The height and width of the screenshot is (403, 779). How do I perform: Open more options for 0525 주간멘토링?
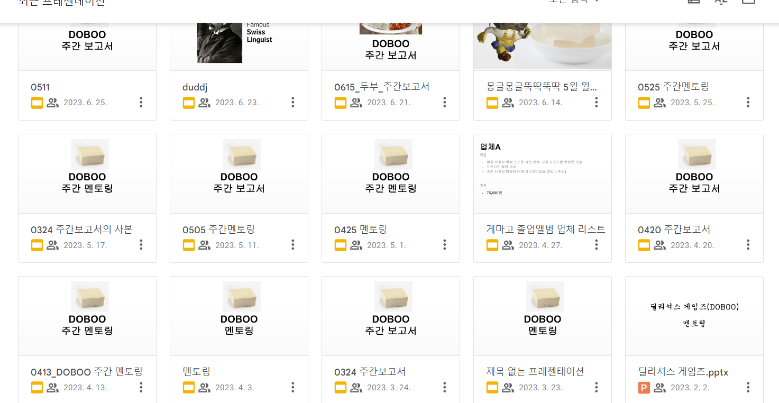pyautogui.click(x=748, y=103)
